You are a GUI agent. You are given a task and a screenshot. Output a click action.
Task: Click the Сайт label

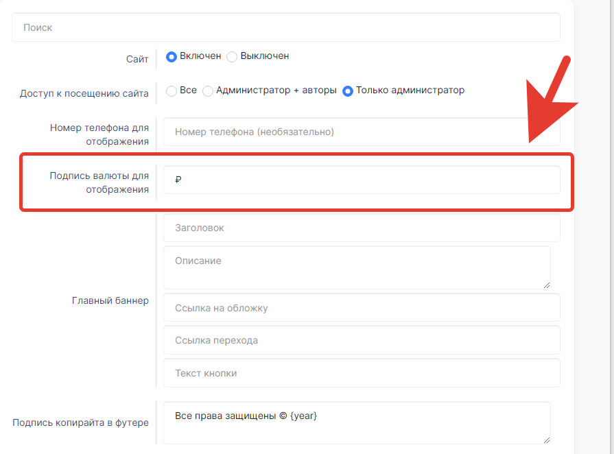click(x=137, y=59)
